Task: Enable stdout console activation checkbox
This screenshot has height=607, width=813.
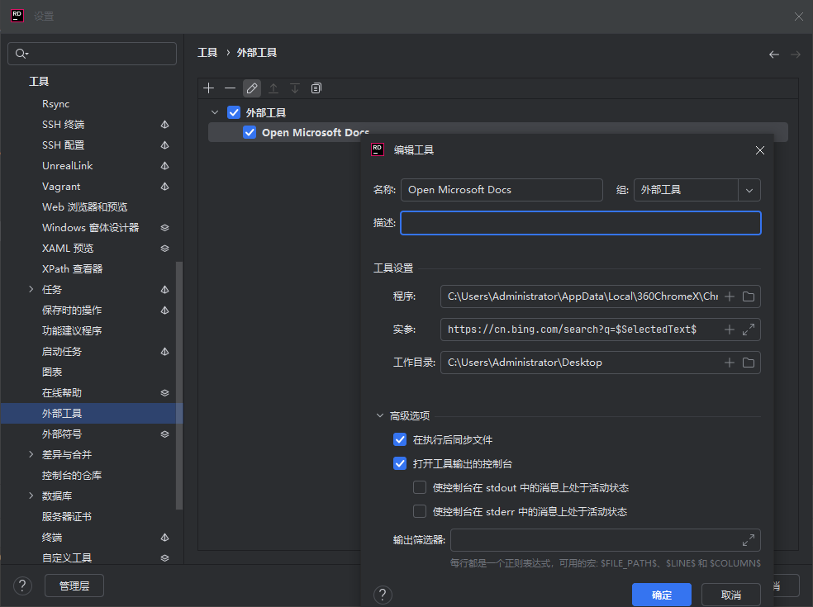Action: click(x=420, y=487)
